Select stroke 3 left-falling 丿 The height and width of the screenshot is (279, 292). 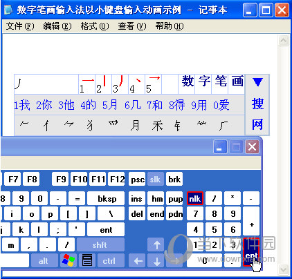coord(120,84)
